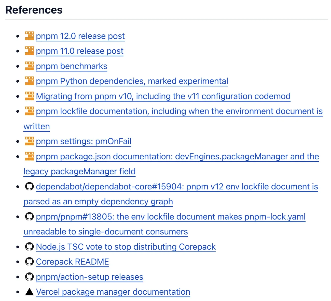Open Vercel package manager documentation link

click(x=113, y=292)
